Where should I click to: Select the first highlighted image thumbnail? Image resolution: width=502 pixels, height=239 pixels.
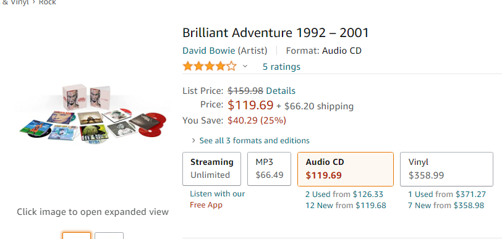pos(77,236)
